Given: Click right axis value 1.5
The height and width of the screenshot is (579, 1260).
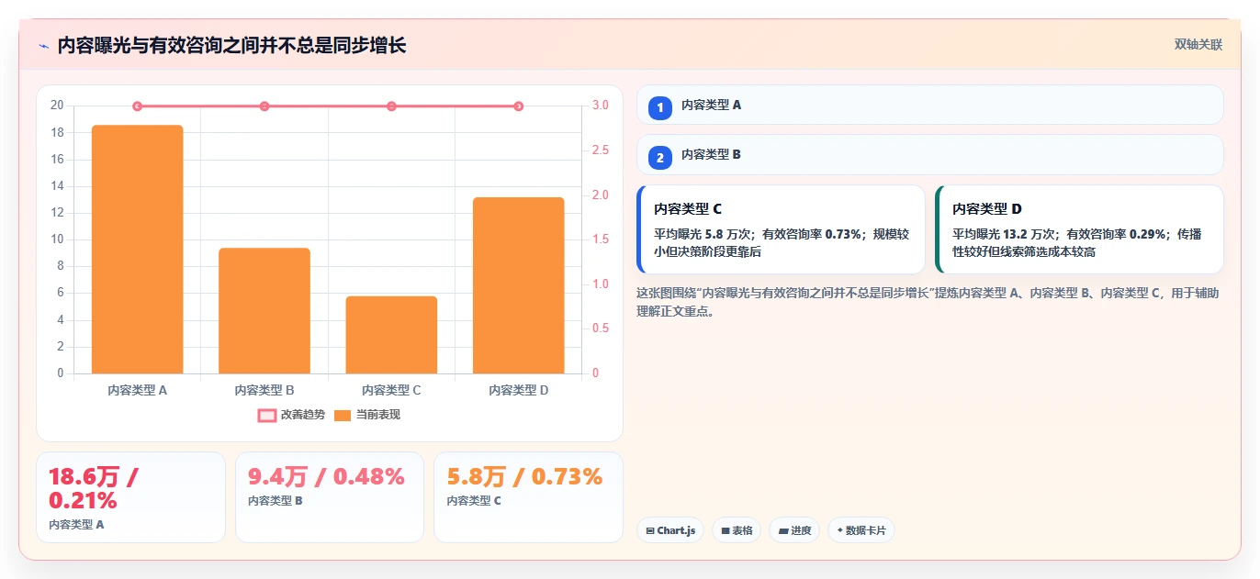Looking at the screenshot, I should point(601,239).
